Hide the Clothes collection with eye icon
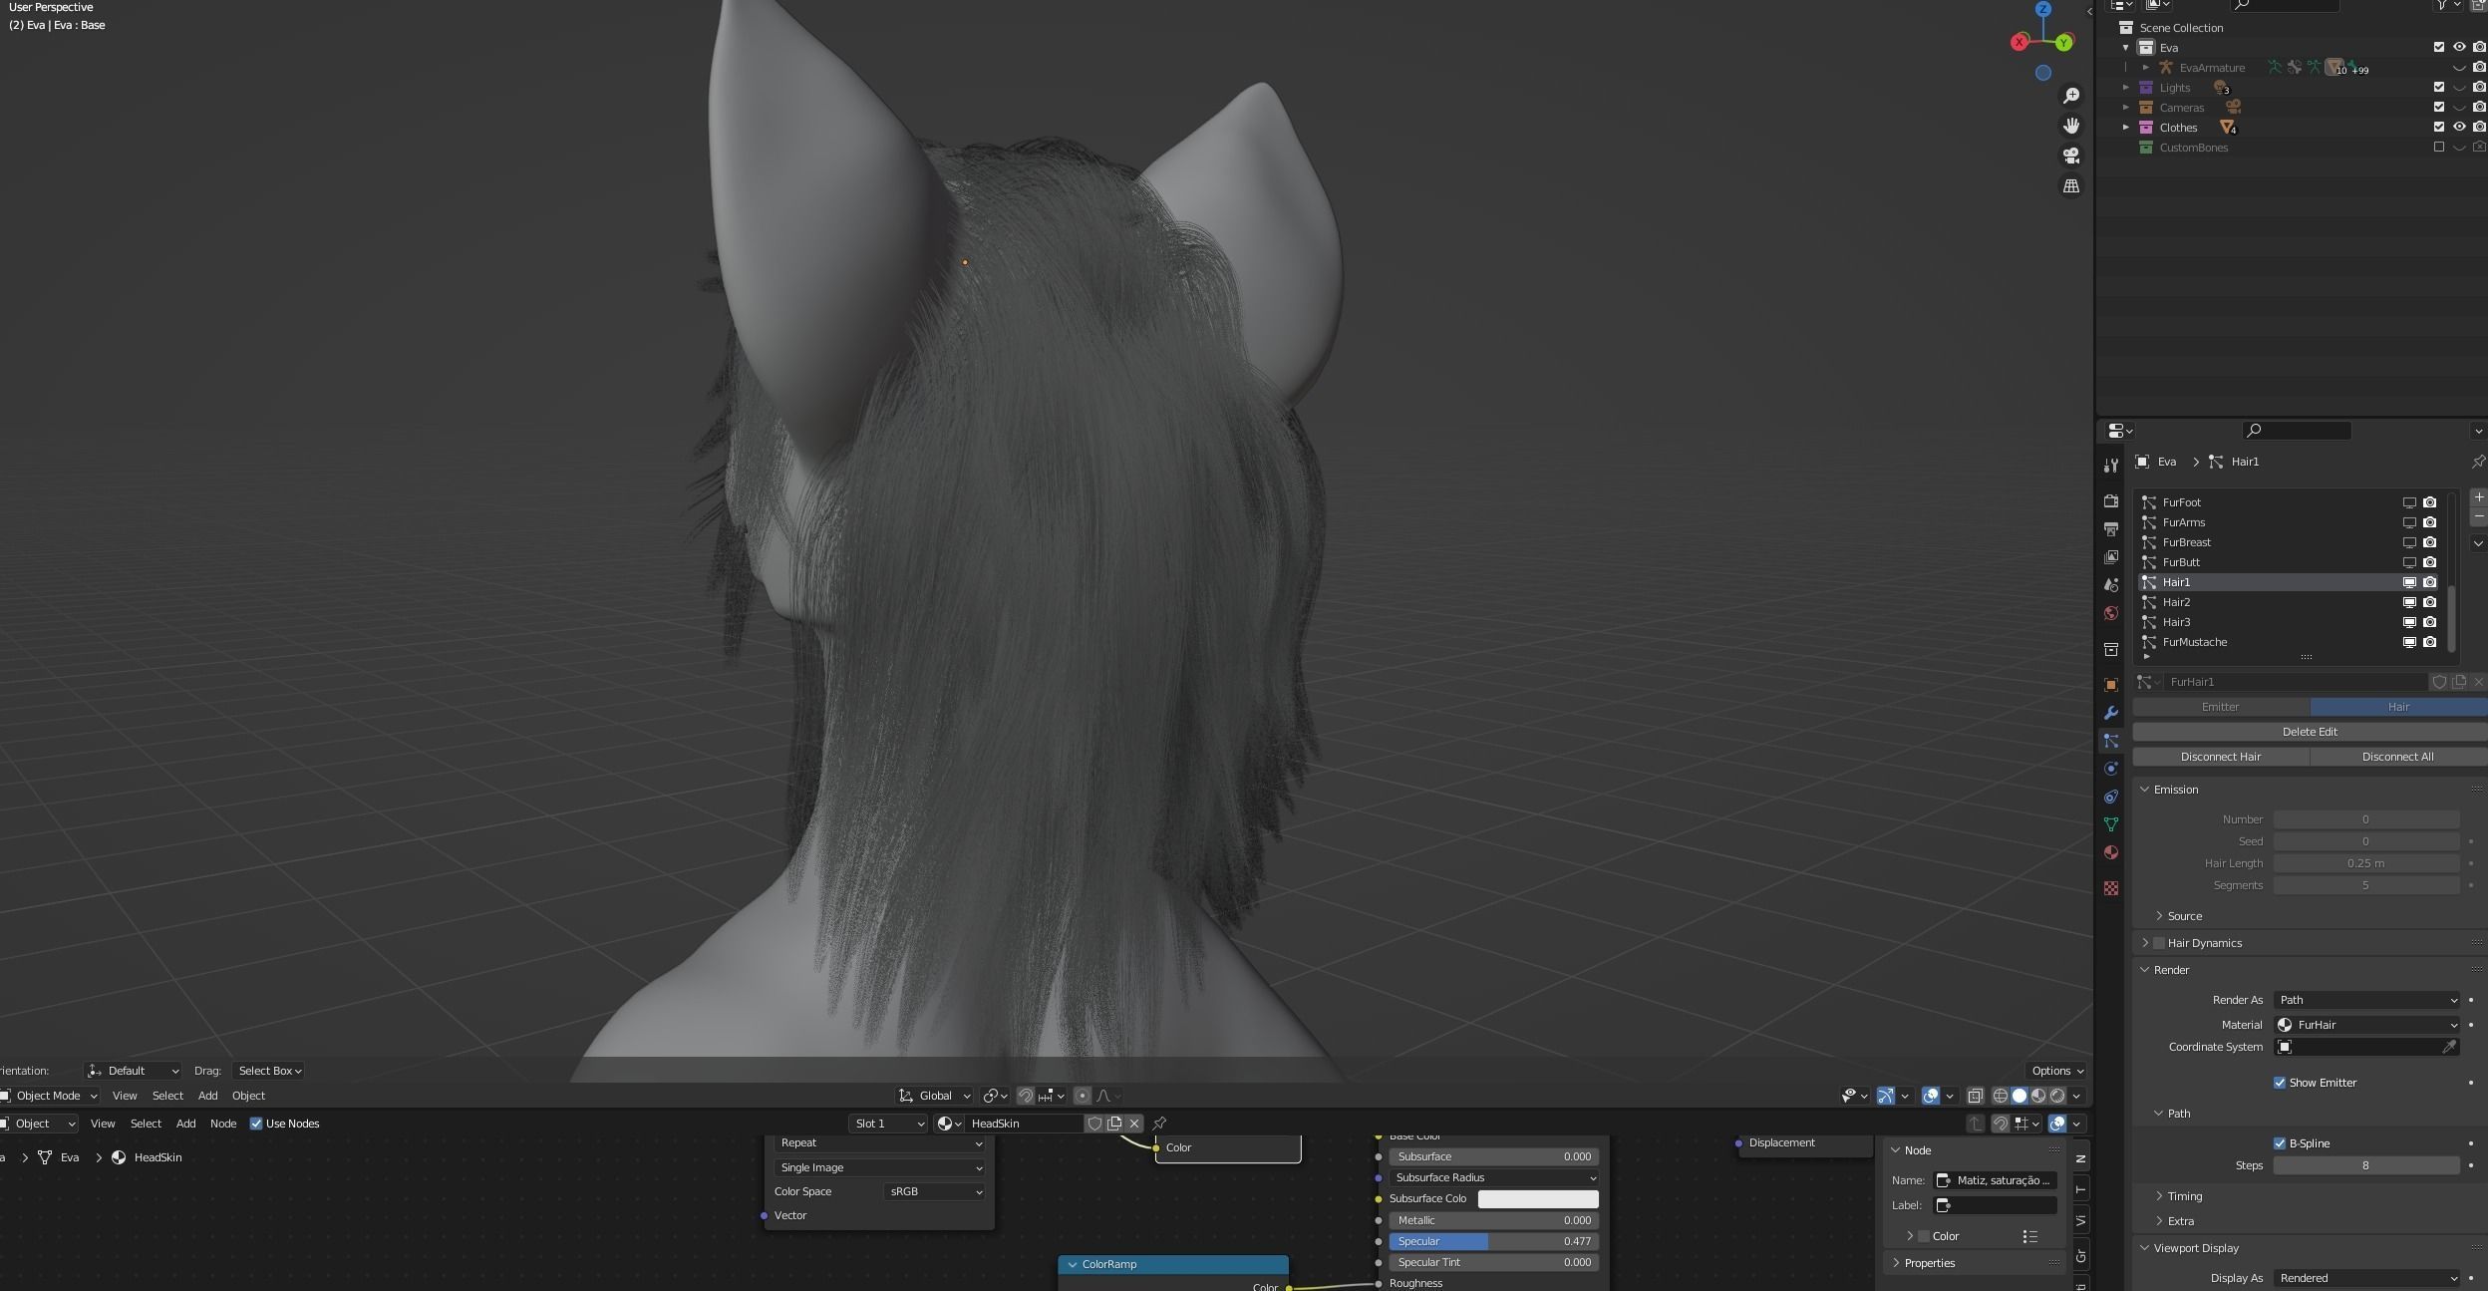Image resolution: width=2488 pixels, height=1291 pixels. tap(2459, 127)
